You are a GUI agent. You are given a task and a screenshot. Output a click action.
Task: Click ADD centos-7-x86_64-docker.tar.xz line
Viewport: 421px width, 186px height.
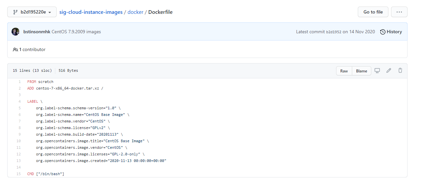[65, 88]
